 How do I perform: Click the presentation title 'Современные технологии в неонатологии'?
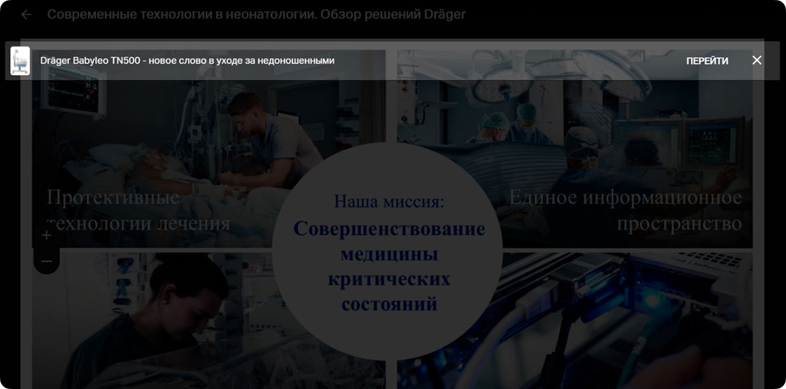(257, 14)
